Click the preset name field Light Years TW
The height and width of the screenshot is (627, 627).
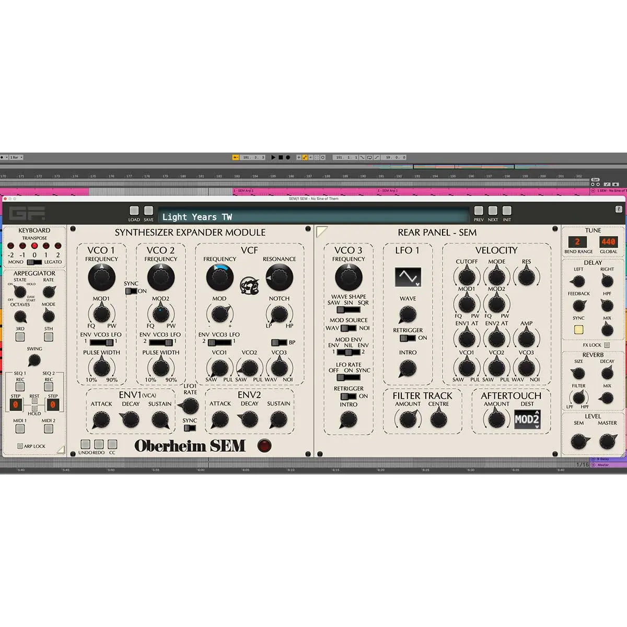(313, 215)
